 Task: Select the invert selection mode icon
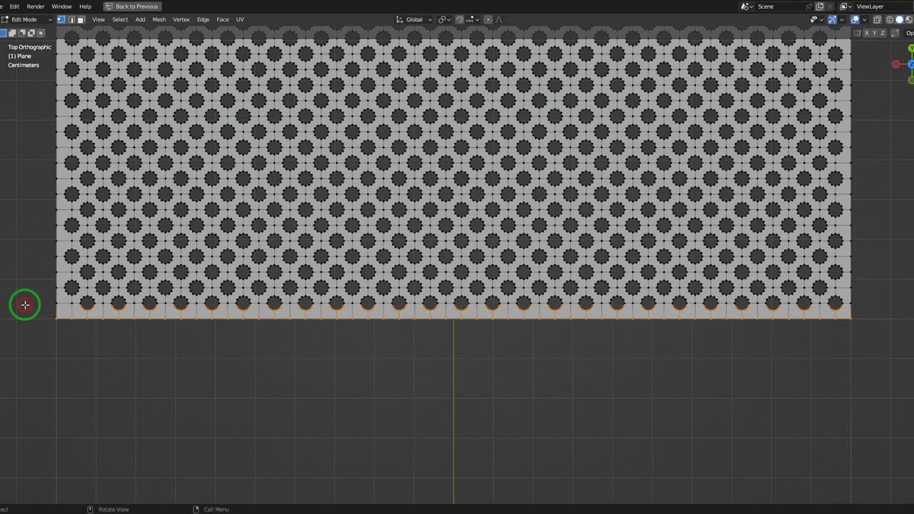click(x=31, y=33)
